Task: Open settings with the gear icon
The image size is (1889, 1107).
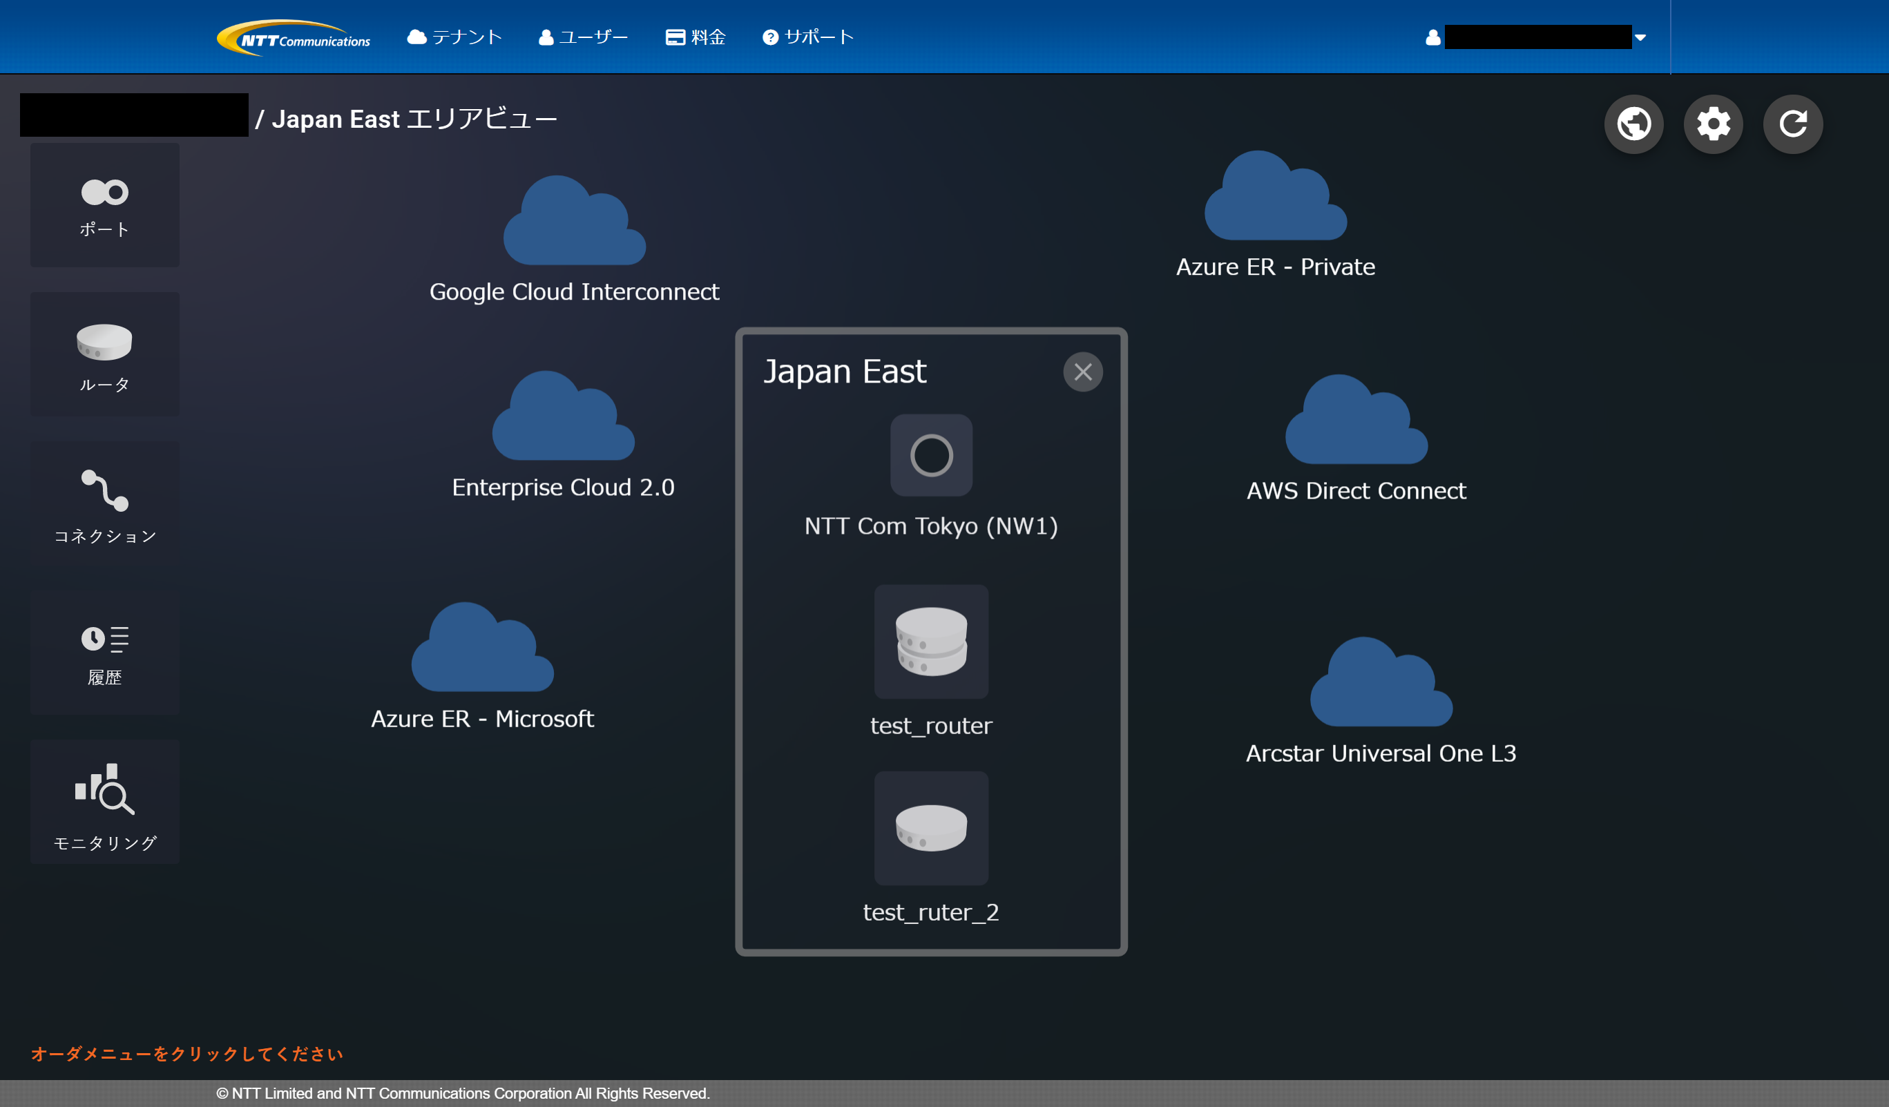Action: pyautogui.click(x=1713, y=124)
